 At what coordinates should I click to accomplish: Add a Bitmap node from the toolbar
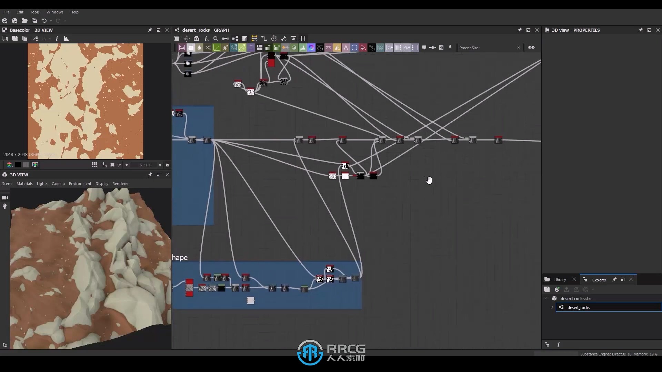pos(182,48)
